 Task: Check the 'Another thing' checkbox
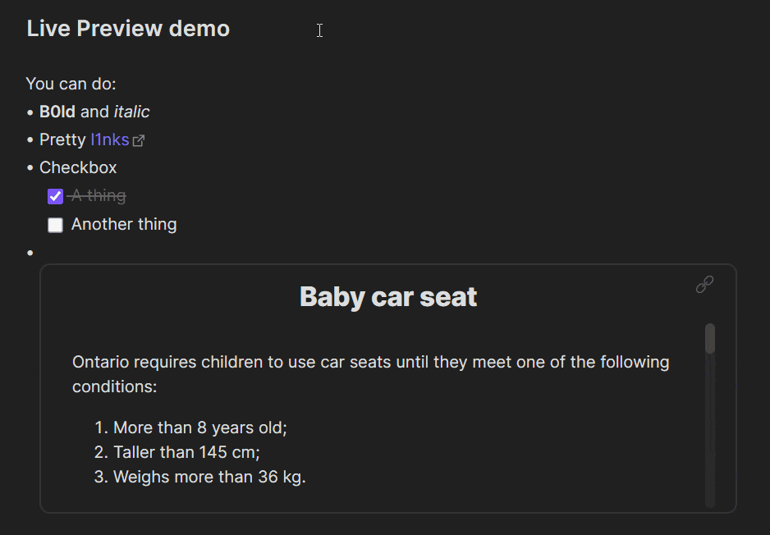coord(55,225)
